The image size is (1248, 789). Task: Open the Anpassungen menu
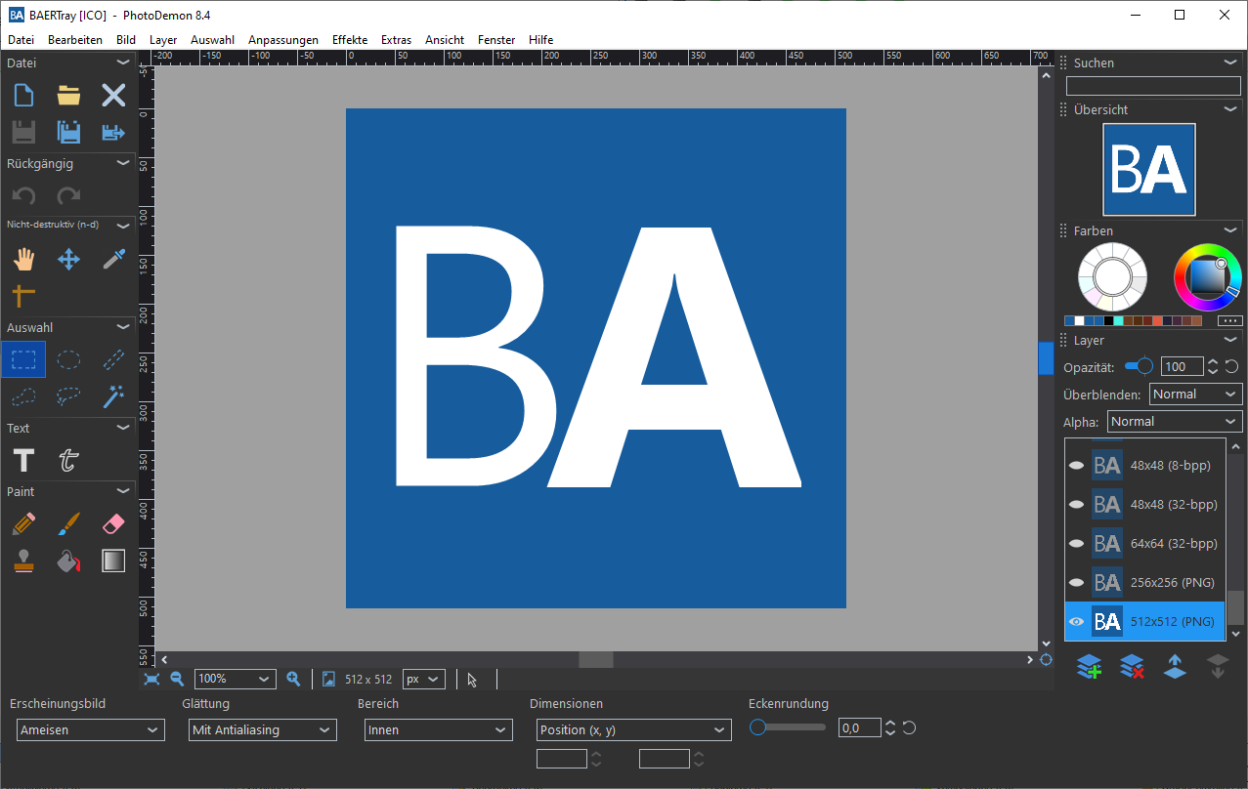tap(282, 40)
